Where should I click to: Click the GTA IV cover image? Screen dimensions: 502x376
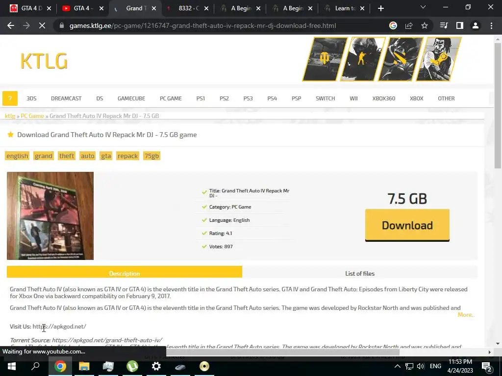tap(50, 216)
